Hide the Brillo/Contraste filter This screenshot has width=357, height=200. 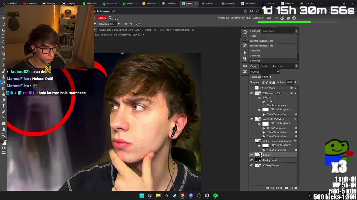pyautogui.click(x=263, y=128)
